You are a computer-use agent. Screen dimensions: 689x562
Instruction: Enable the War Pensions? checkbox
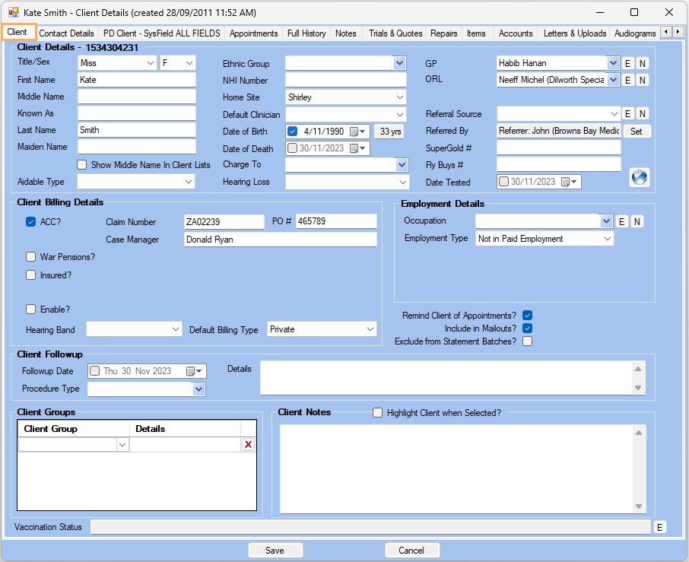[30, 257]
